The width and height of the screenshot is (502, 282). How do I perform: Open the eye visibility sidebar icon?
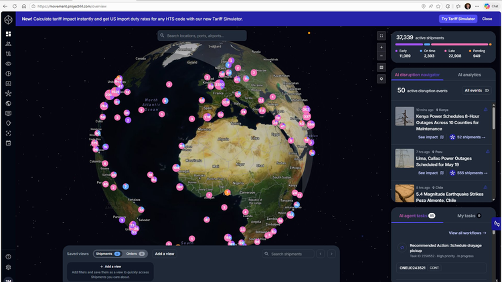pyautogui.click(x=8, y=63)
